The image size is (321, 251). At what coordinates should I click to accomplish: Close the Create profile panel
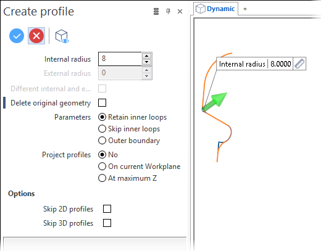(180, 12)
